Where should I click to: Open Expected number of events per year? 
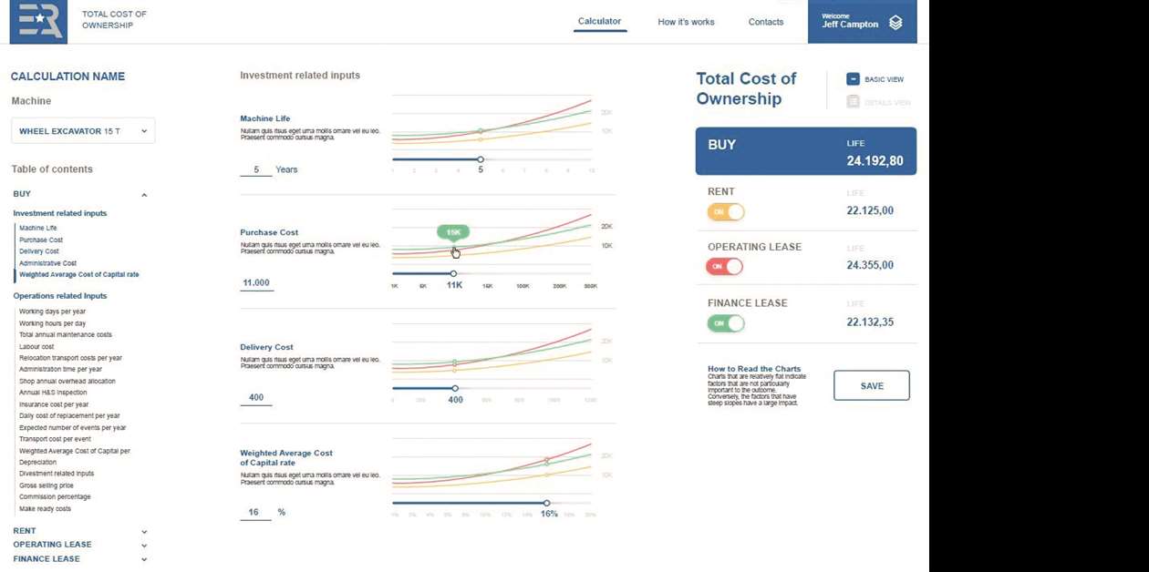click(73, 427)
